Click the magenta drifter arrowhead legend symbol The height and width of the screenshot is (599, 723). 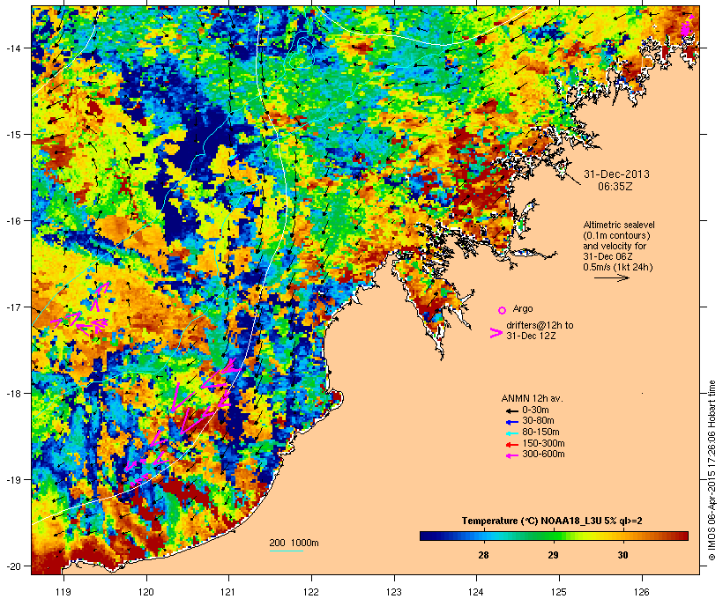click(496, 333)
